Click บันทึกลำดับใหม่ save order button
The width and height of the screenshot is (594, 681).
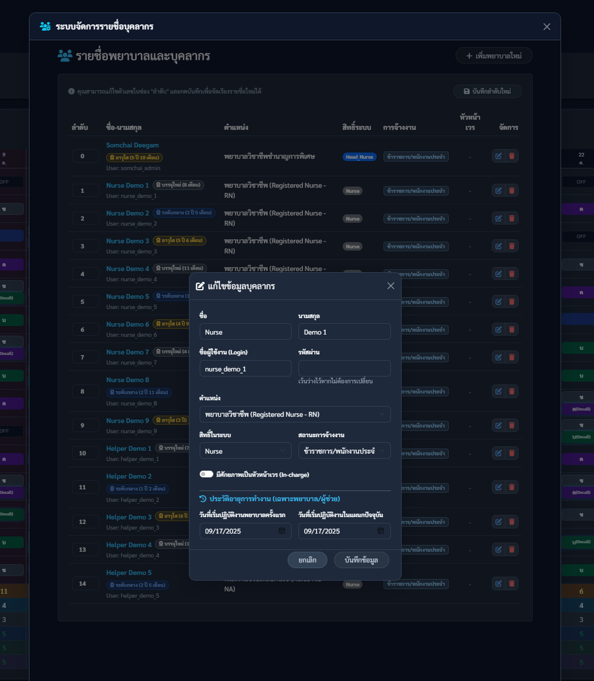[487, 91]
